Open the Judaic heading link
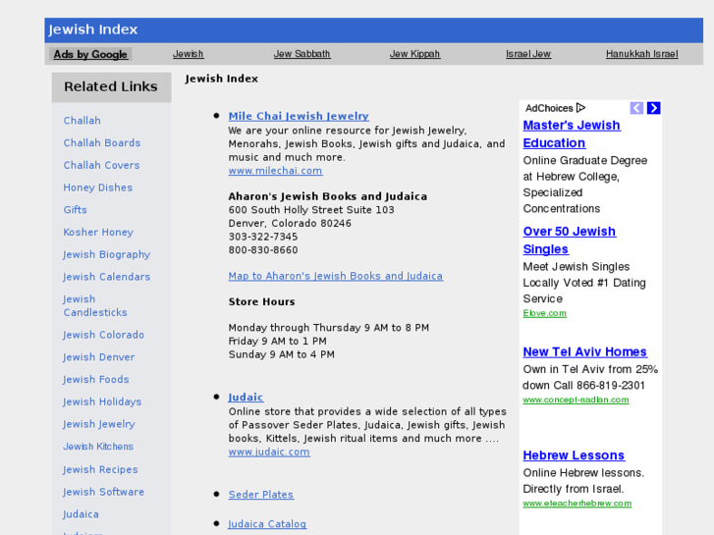The image size is (714, 535). pos(246,397)
